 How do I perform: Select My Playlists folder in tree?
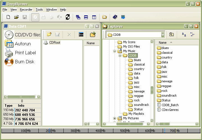click(136, 114)
